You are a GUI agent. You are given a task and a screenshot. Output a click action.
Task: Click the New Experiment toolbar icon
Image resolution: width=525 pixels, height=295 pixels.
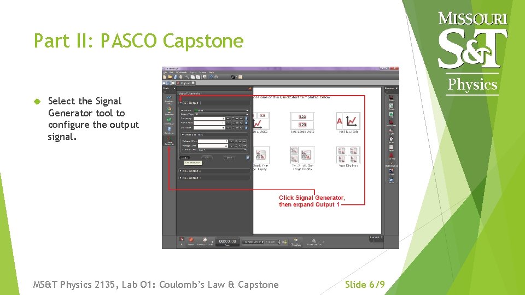165,77
